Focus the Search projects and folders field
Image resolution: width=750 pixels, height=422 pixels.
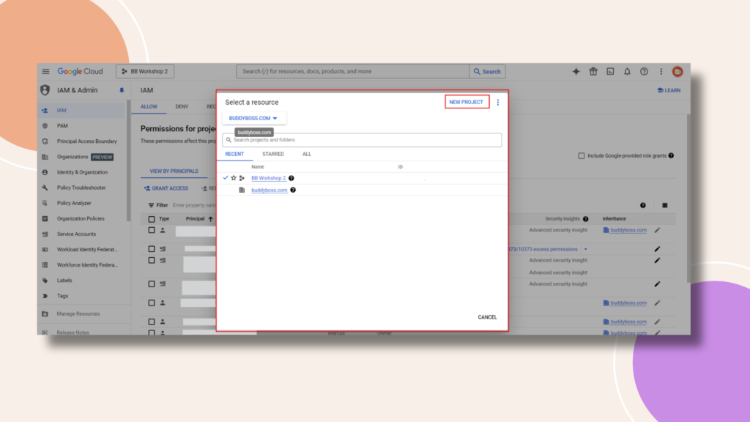click(x=362, y=140)
